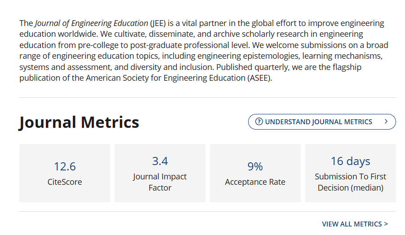
Task: Click the italic Journal of Engineering Education title
Action: [91, 23]
